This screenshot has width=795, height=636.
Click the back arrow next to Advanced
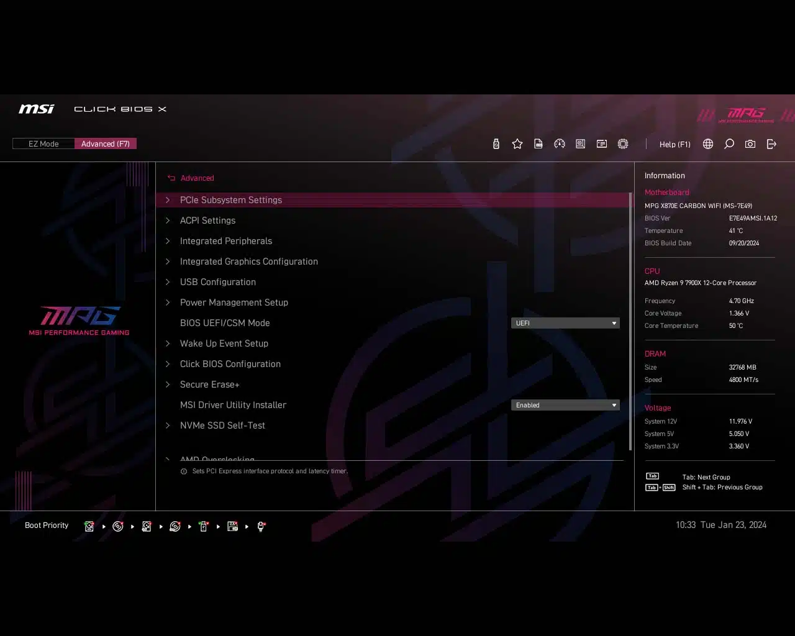pos(171,178)
